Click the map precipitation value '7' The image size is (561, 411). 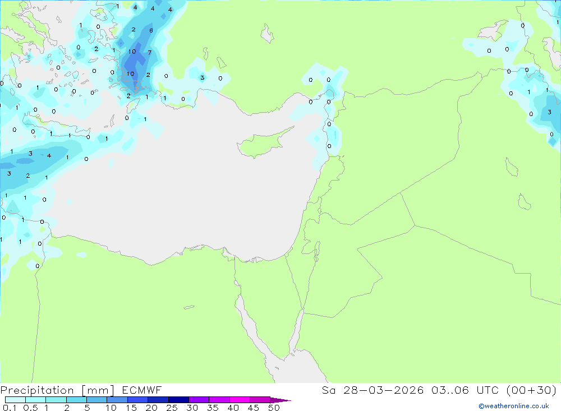pyautogui.click(x=150, y=53)
